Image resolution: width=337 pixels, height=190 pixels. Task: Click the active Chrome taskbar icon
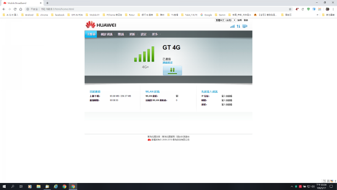pos(73,186)
